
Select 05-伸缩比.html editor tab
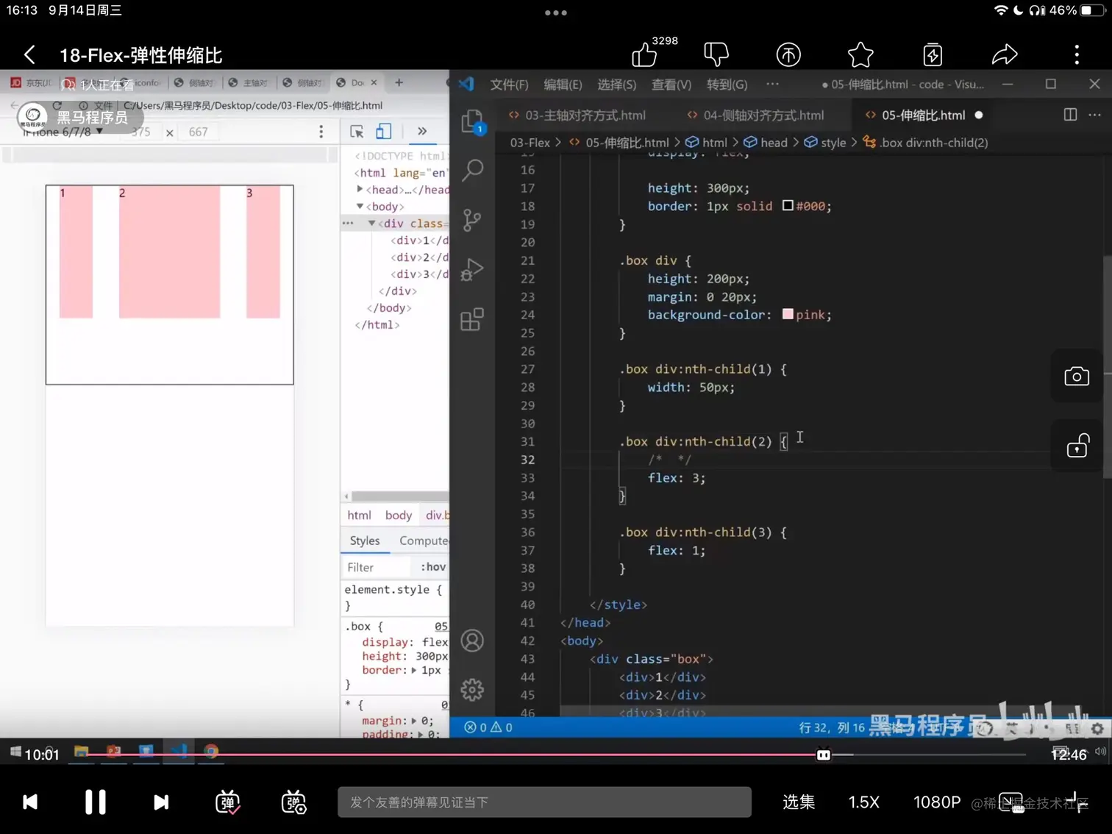coord(915,115)
